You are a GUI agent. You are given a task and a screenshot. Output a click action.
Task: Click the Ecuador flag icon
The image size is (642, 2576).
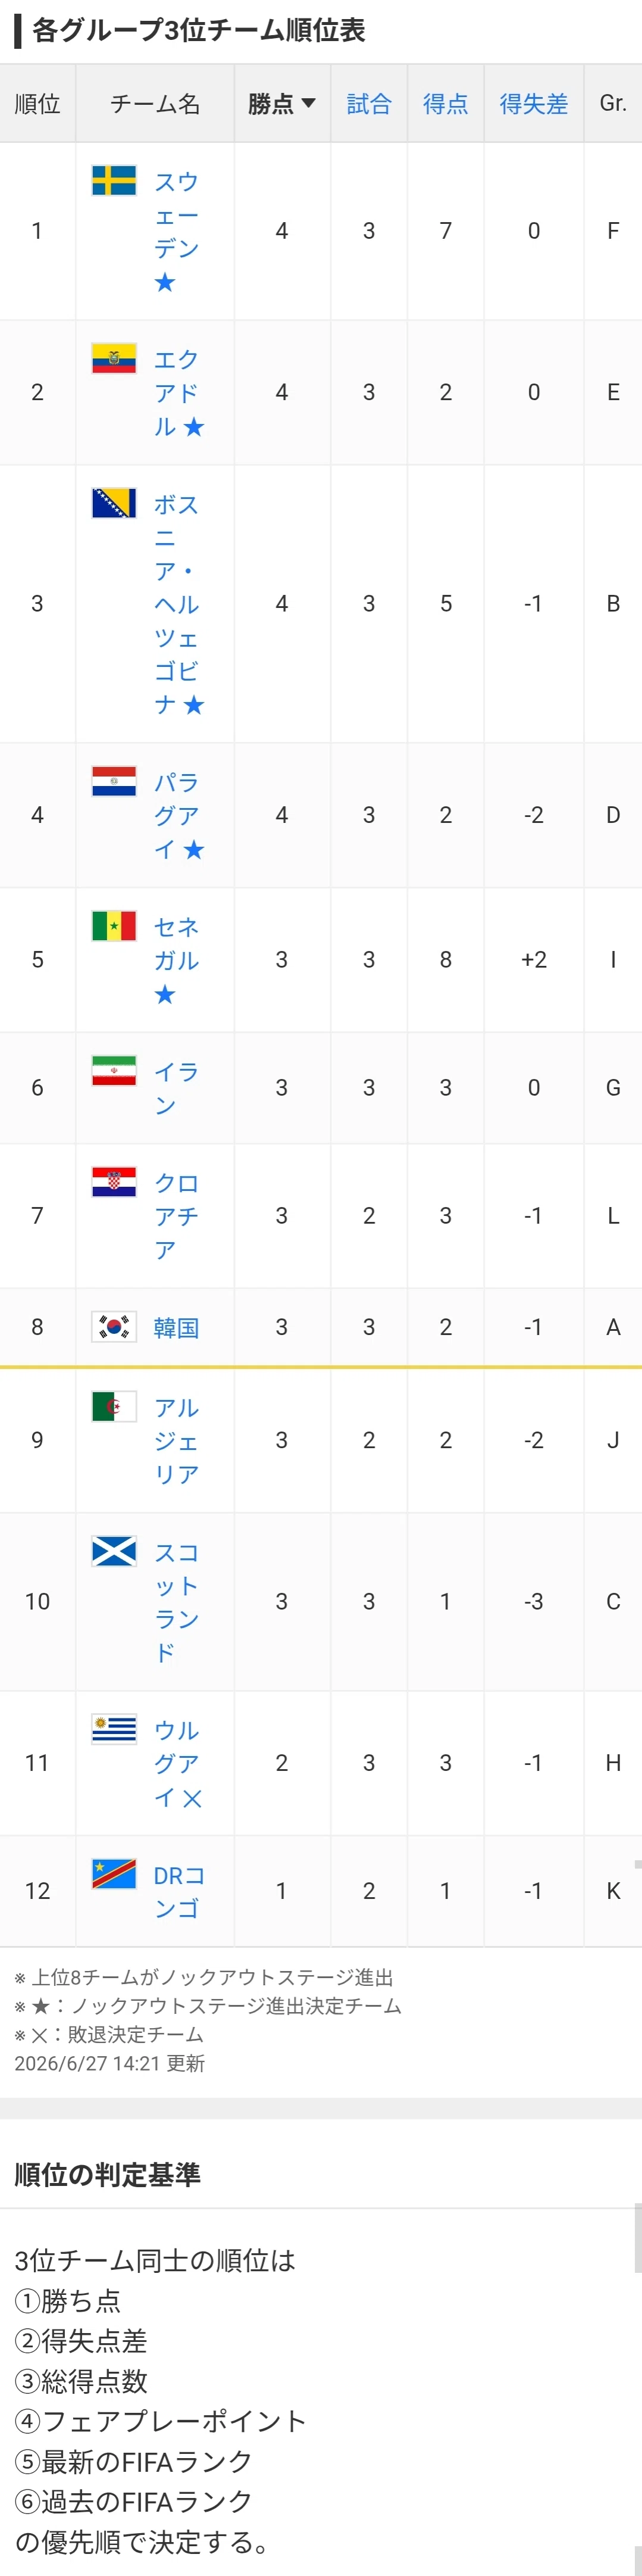pyautogui.click(x=114, y=357)
